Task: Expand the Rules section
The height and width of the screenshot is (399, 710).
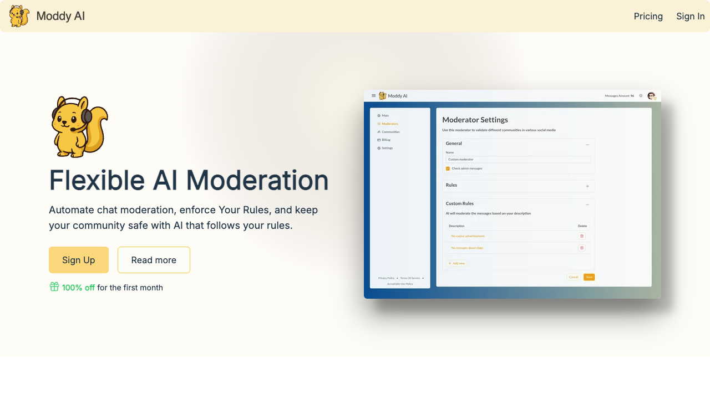Action: point(587,186)
